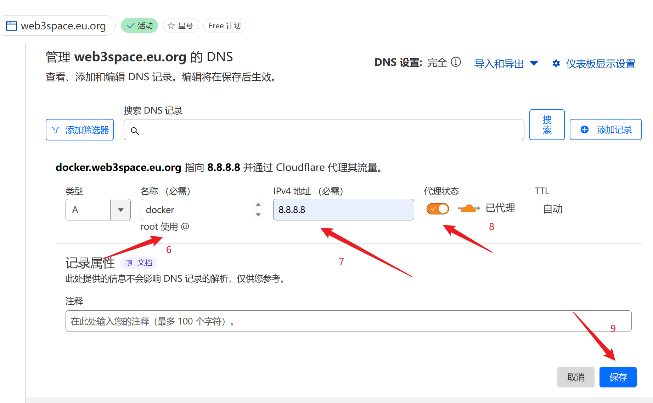The image size is (653, 403).
Task: Click the plus icon on 添加记录 button
Action: pos(584,129)
